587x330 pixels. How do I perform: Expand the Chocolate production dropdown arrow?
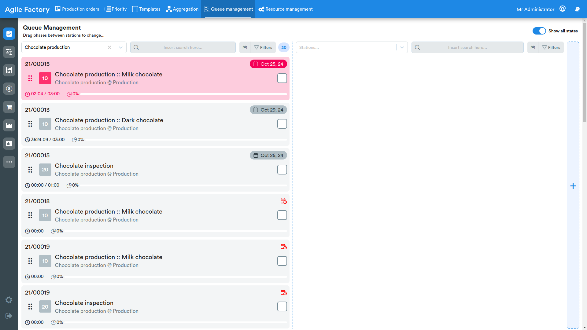[121, 47]
